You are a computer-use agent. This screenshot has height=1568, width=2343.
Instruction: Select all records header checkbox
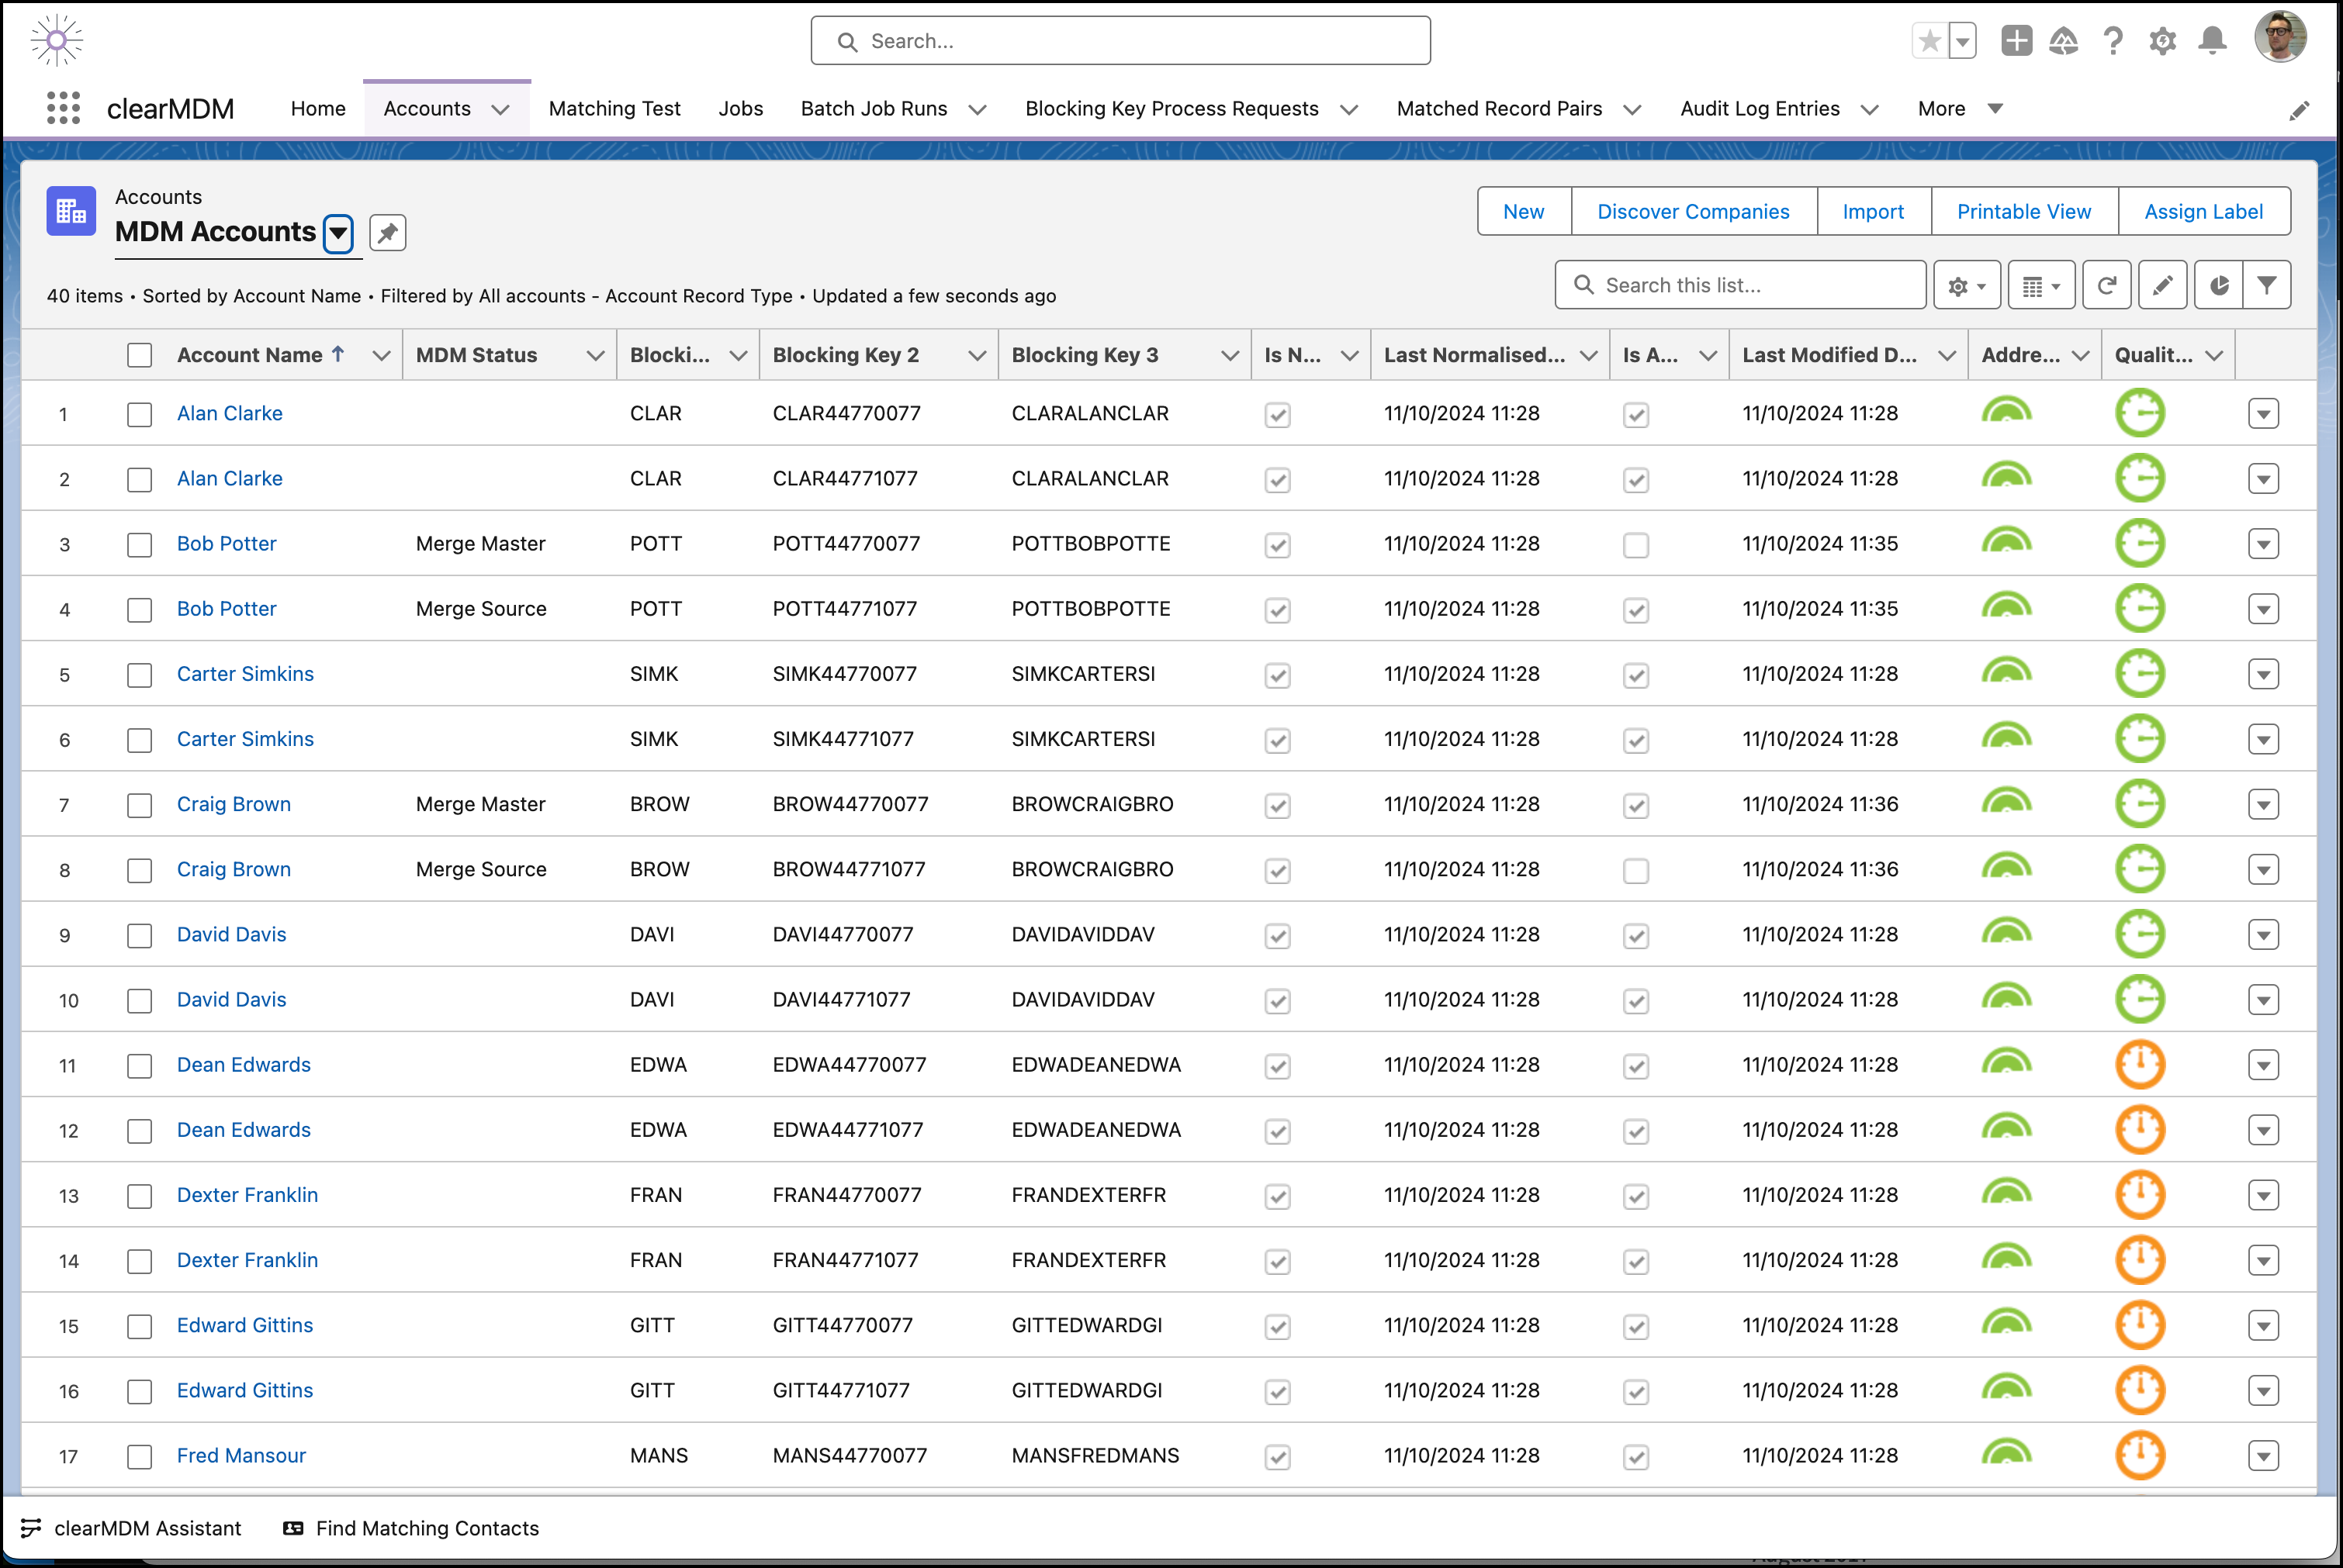coord(140,354)
